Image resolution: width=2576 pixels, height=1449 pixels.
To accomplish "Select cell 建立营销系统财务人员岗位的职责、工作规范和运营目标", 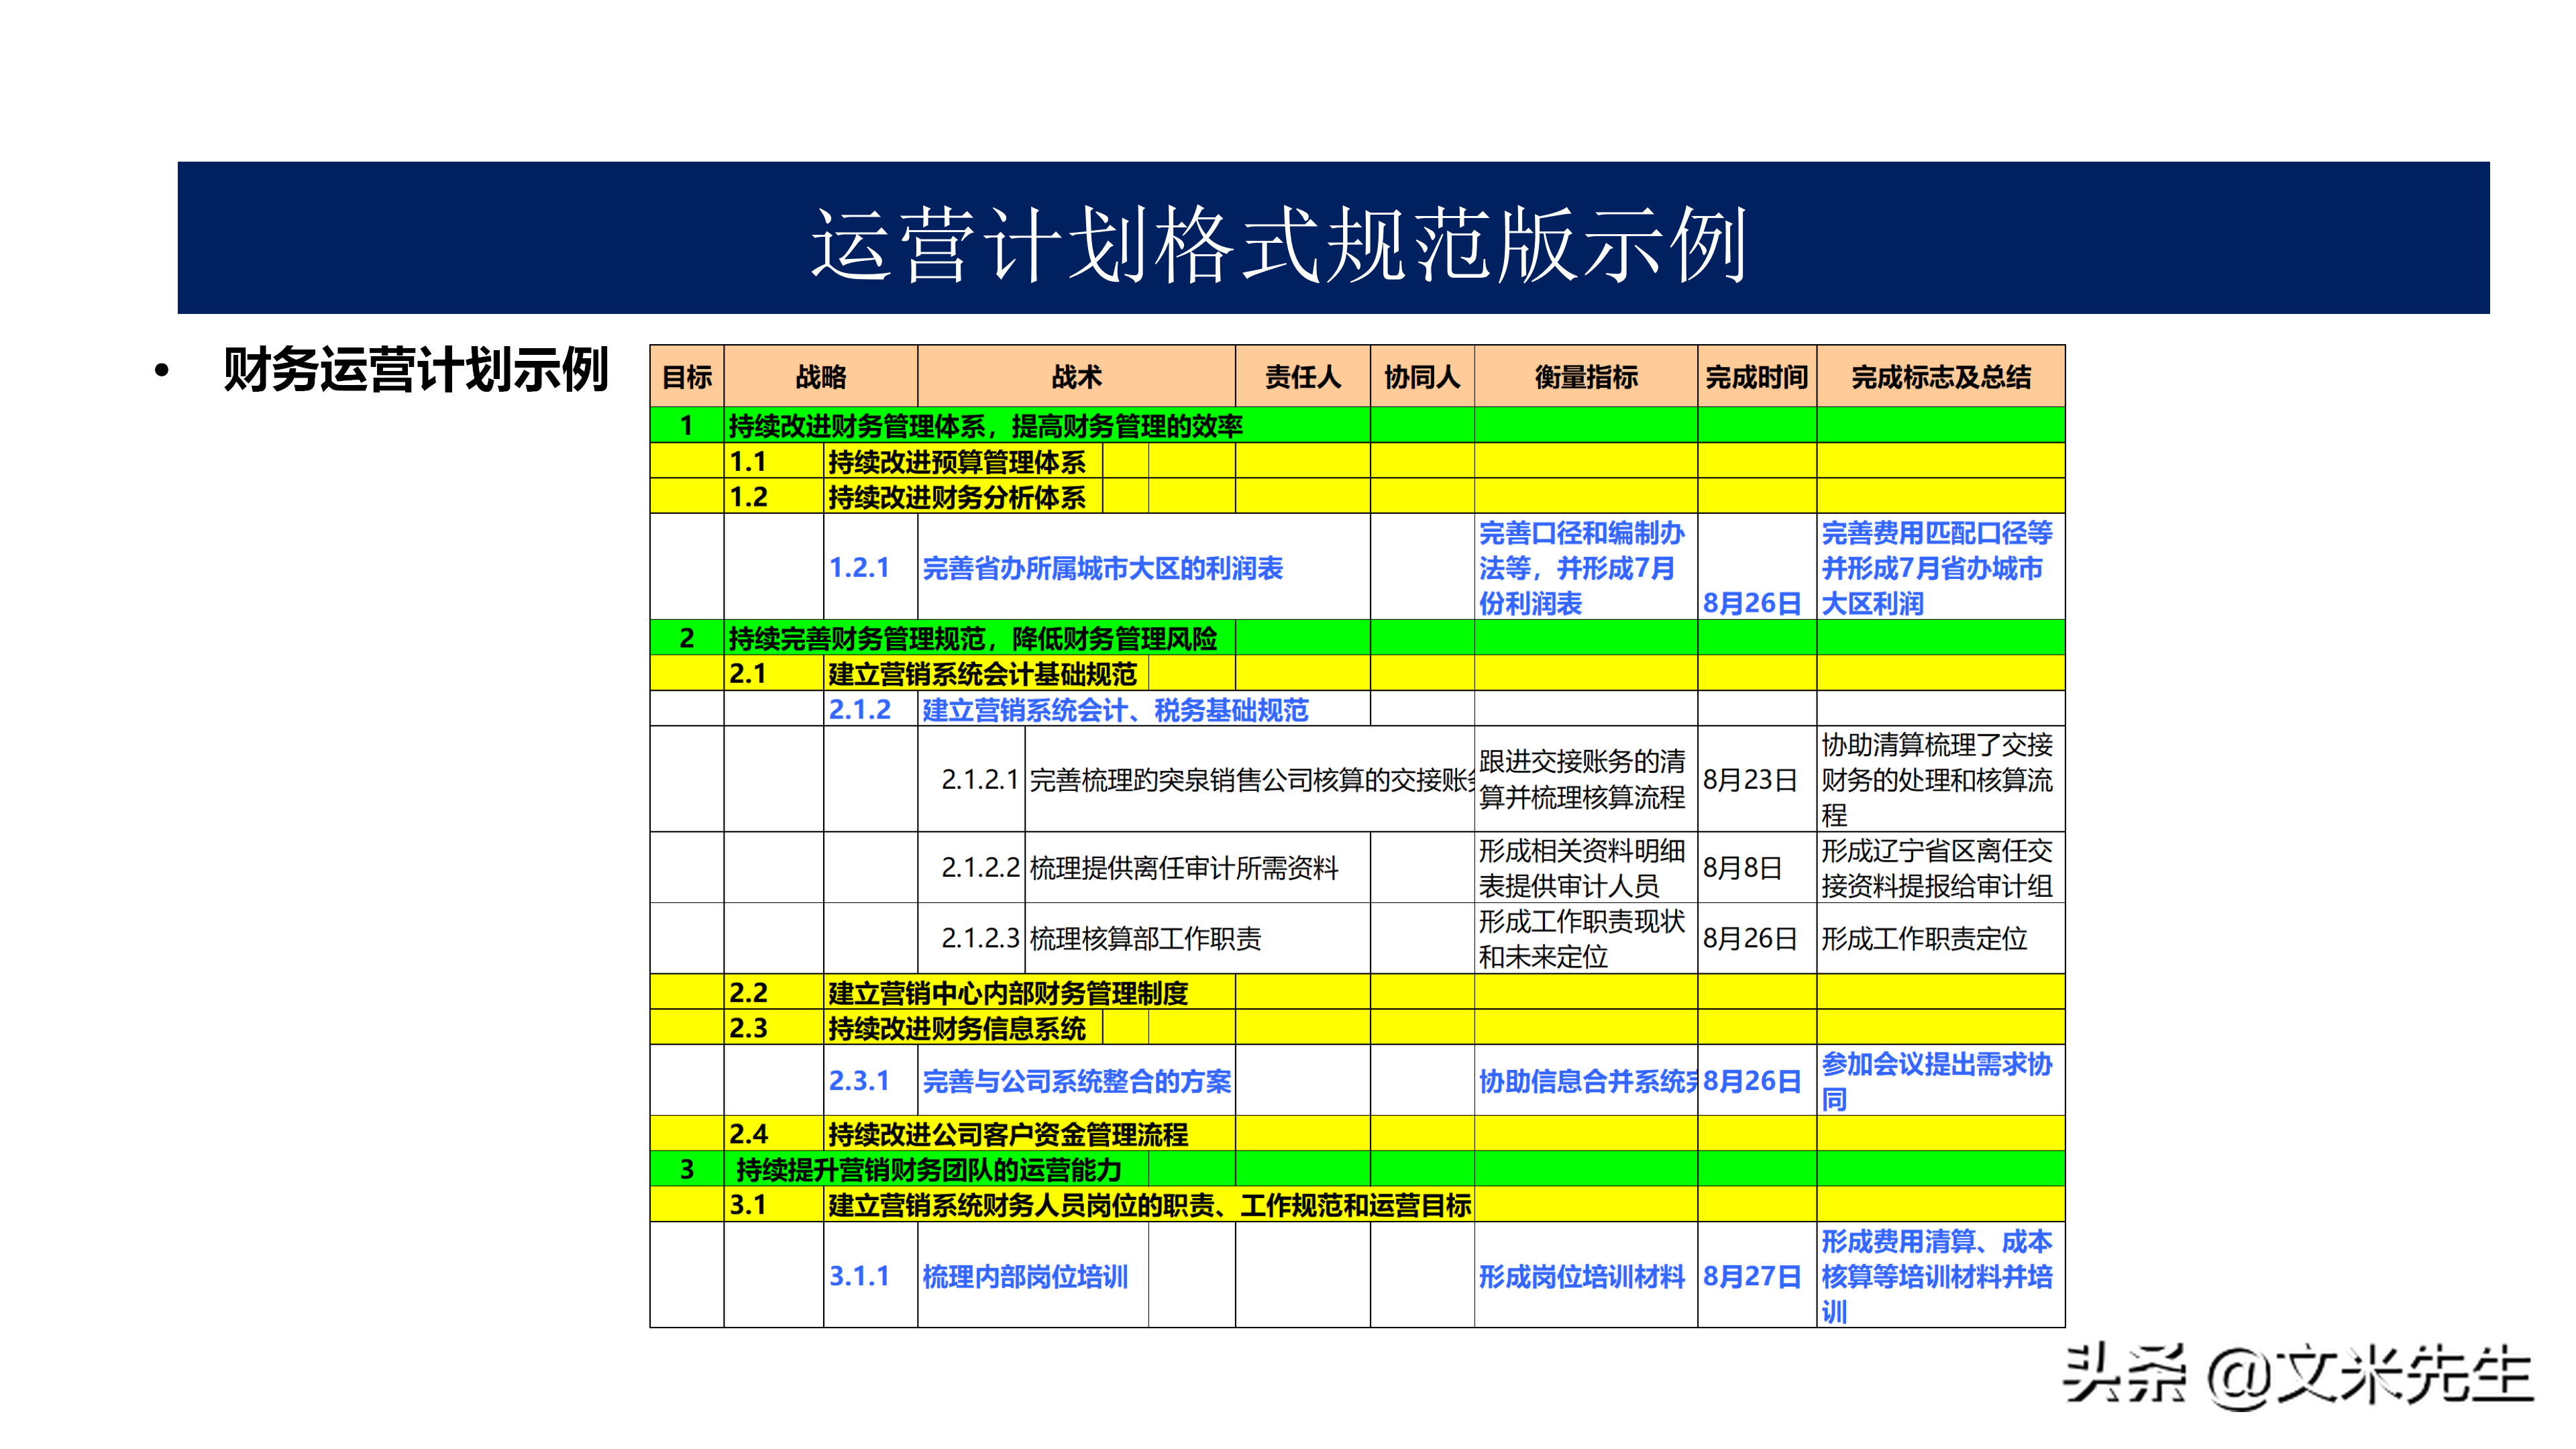I will tap(1150, 1205).
